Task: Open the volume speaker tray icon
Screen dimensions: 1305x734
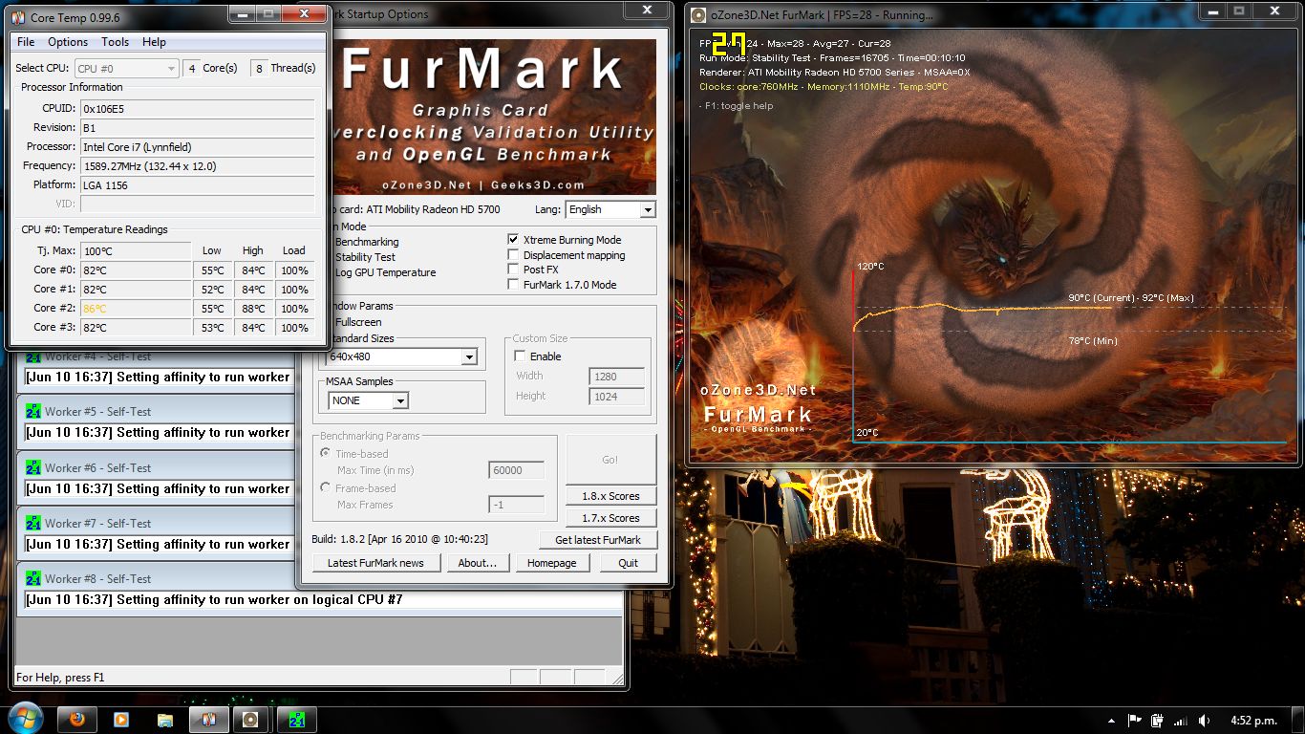Action: pos(1204,721)
